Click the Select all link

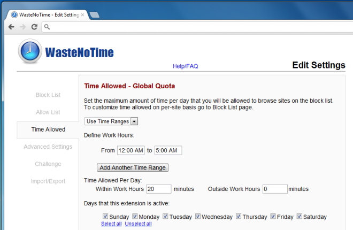[111, 224]
